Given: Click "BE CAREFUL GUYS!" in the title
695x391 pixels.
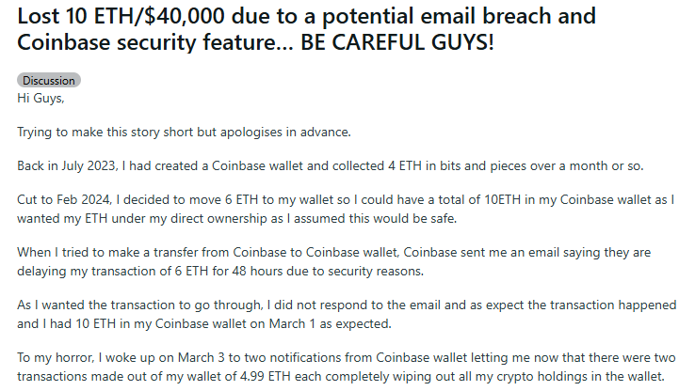Looking at the screenshot, I should pyautogui.click(x=396, y=42).
